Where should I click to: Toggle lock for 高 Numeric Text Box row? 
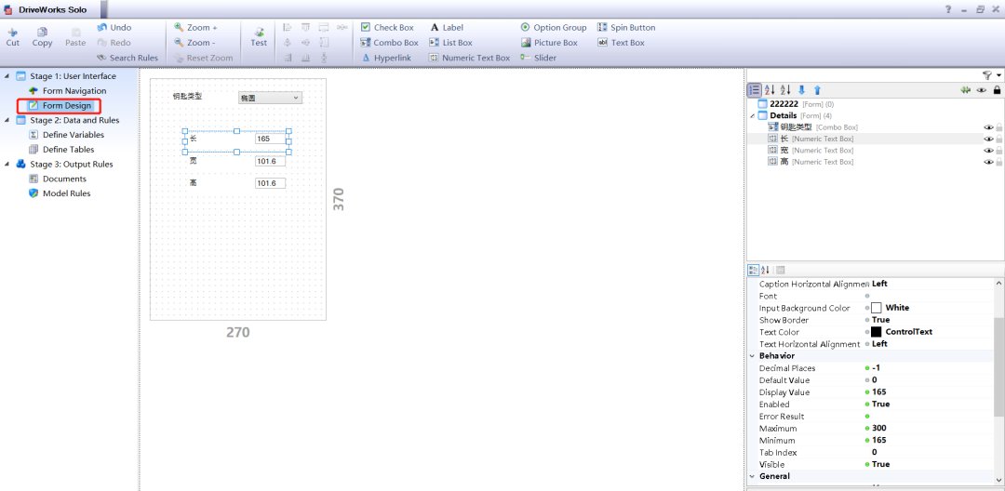(x=998, y=162)
